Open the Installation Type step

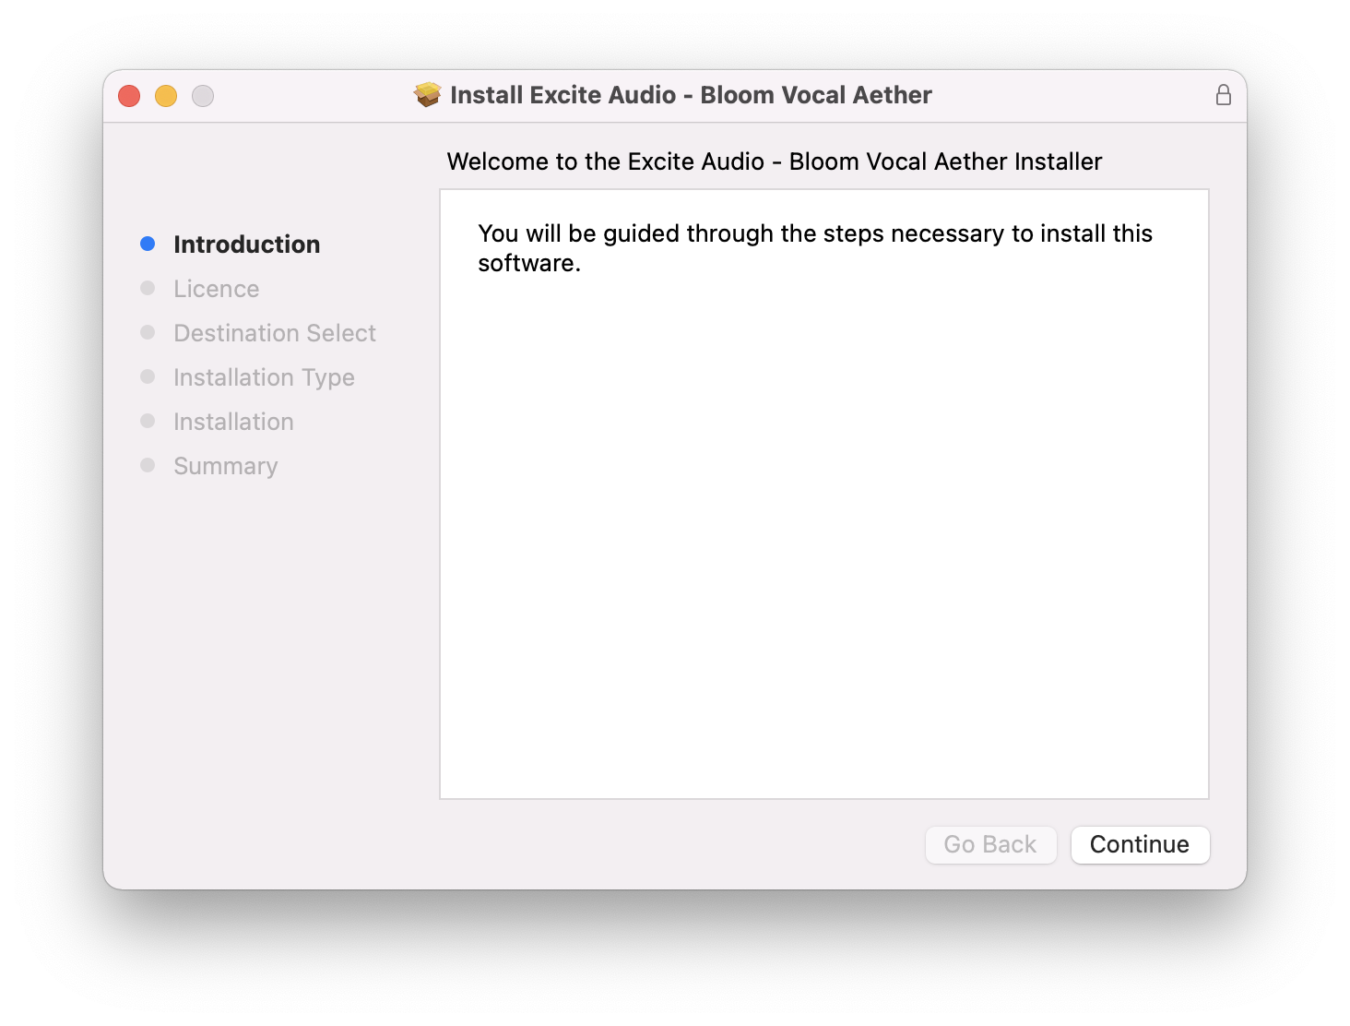(264, 377)
